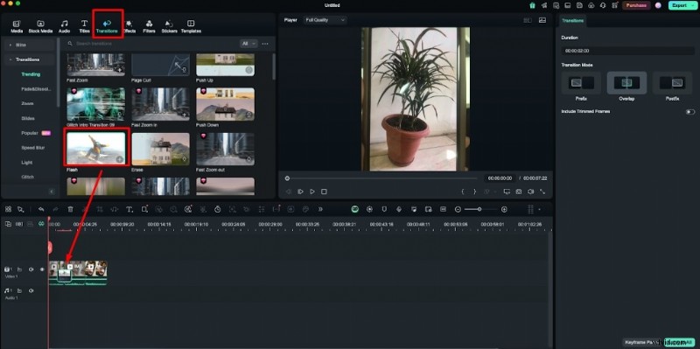Select the Fast Zoom transition thumbnail

pyautogui.click(x=96, y=65)
